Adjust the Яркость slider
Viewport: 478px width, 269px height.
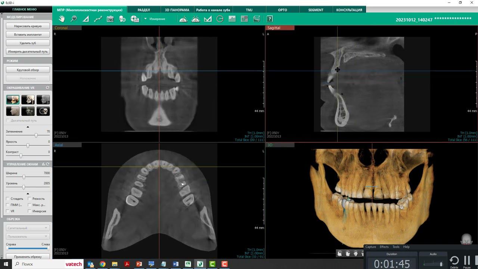[x=28, y=146]
